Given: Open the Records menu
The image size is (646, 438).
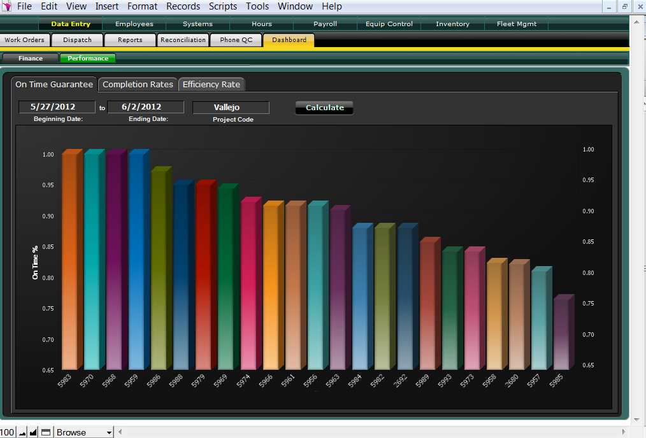Looking at the screenshot, I should [183, 6].
